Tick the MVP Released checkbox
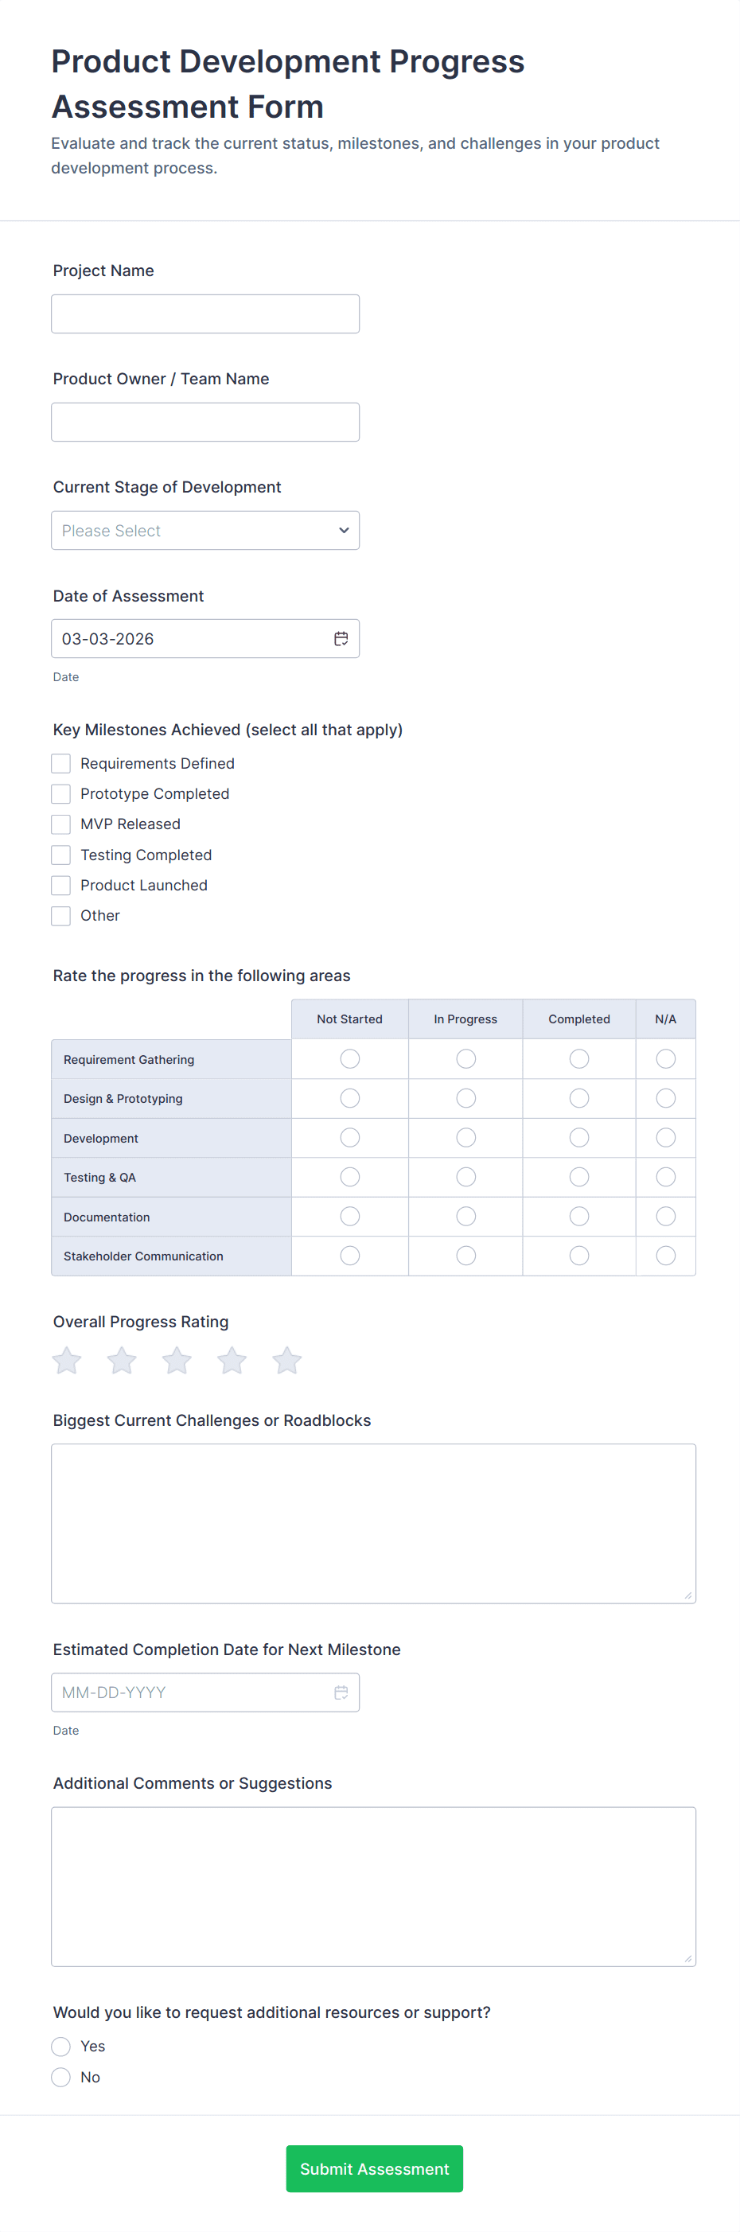This screenshot has width=740, height=2232. (x=60, y=824)
